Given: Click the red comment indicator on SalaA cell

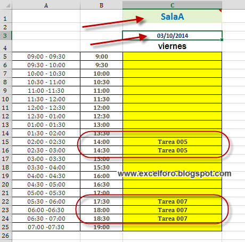Looking at the screenshot, I should pyautogui.click(x=220, y=11).
